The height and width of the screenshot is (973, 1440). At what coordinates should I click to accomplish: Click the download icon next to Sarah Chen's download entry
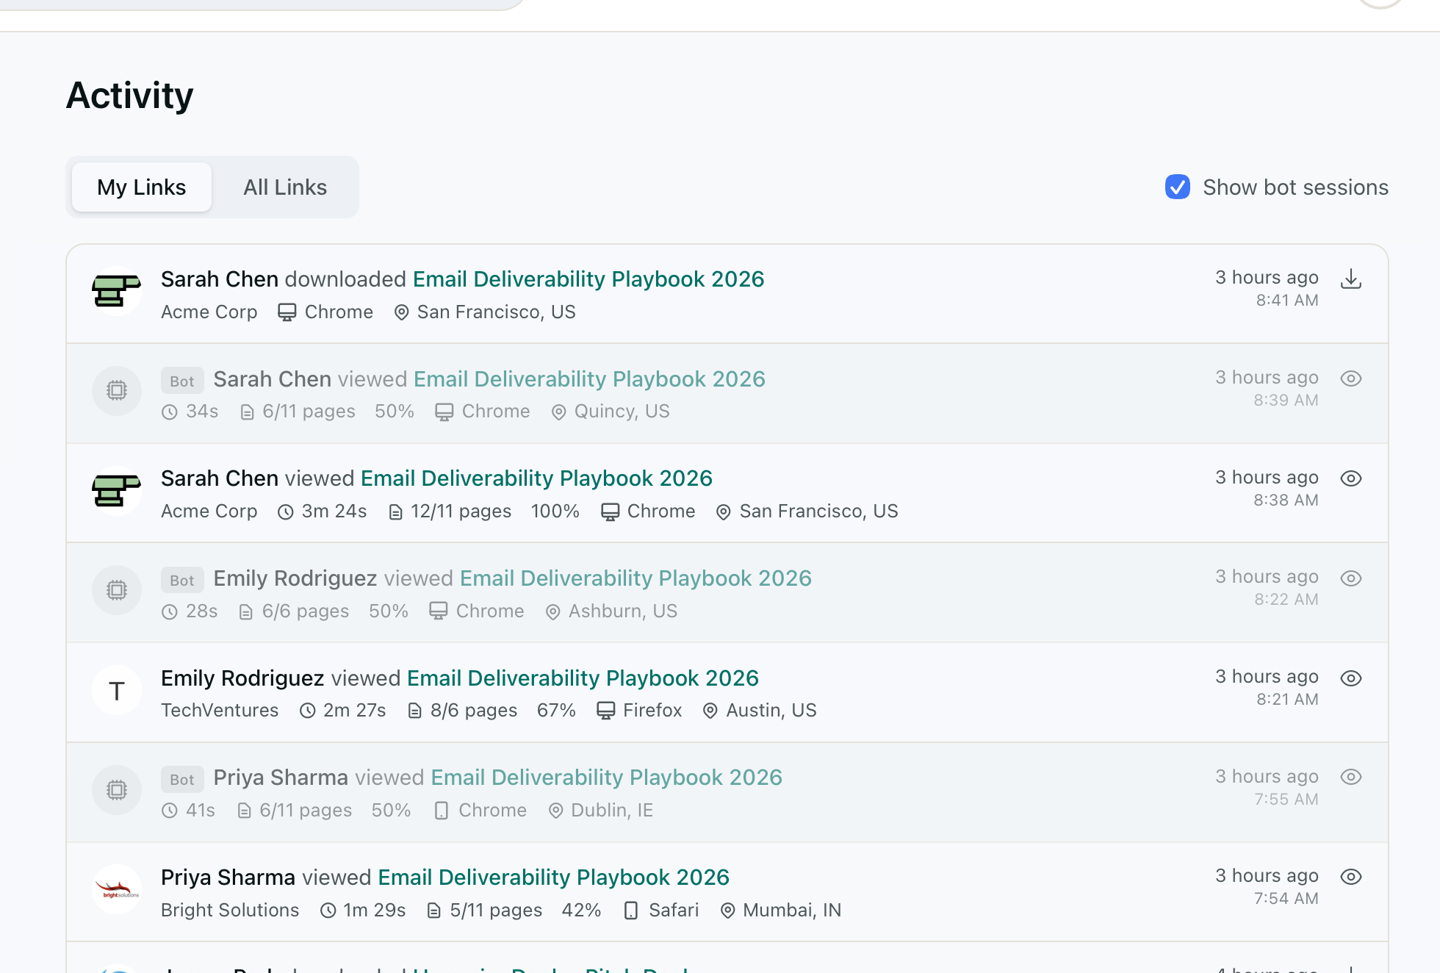pos(1353,279)
